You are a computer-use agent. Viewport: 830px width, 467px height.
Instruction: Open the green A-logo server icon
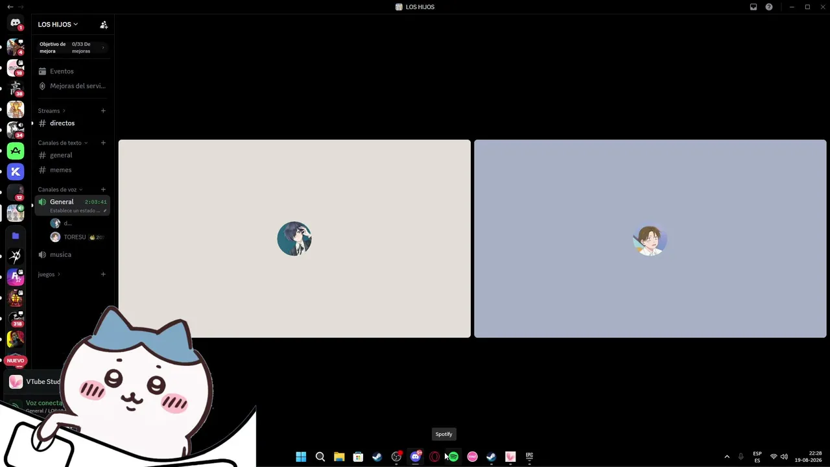16,151
